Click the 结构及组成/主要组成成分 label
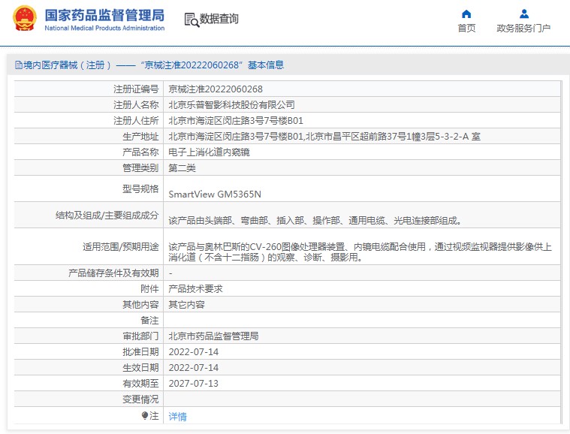The width and height of the screenshot is (570, 434). (107, 215)
